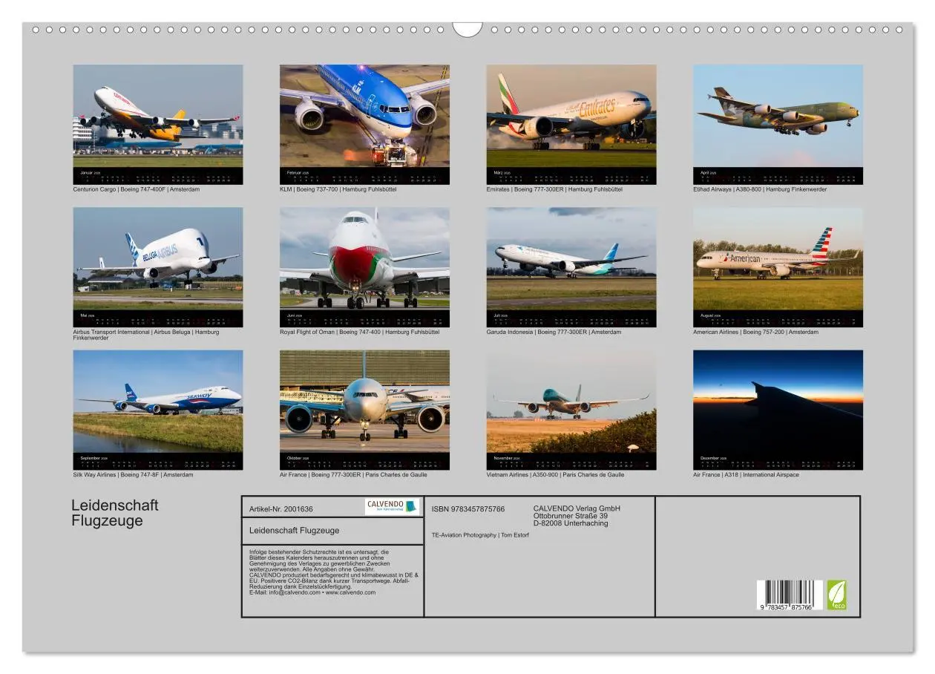Click the barcode number 9 783457 875766
This screenshot has height=674, width=935.
(786, 607)
